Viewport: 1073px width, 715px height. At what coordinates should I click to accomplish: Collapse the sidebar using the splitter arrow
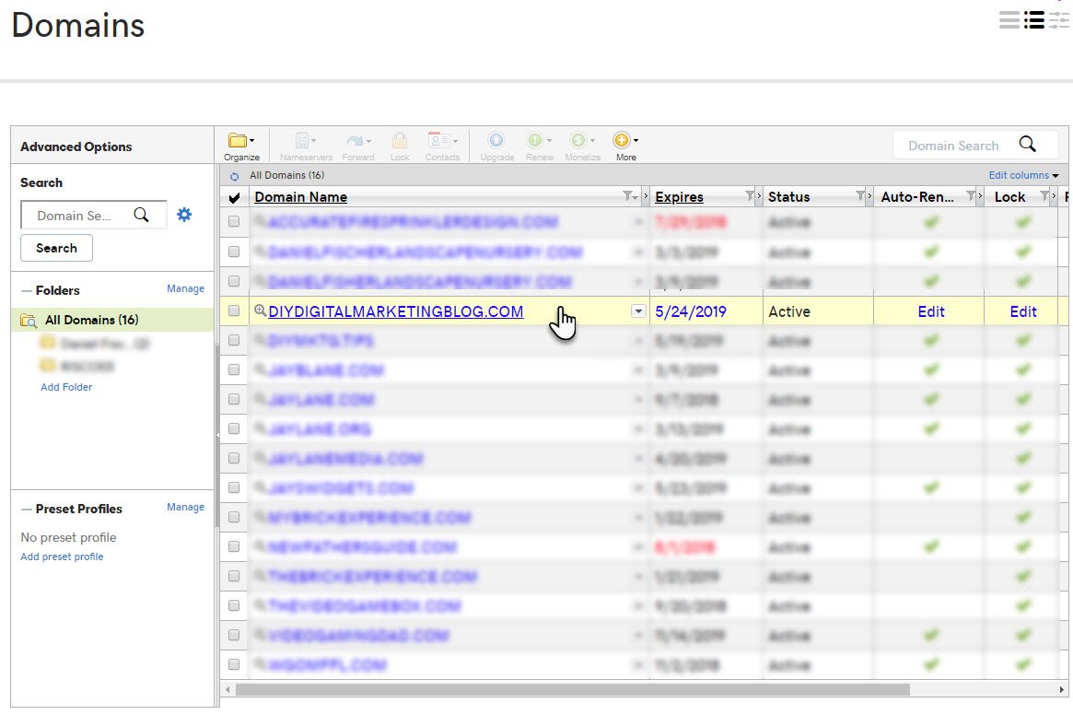(217, 435)
